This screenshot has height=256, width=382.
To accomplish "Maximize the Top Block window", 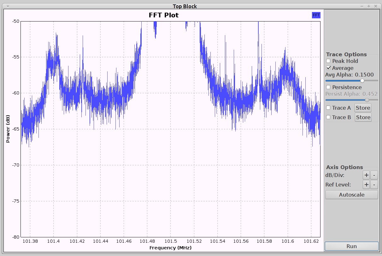I will coord(368,6).
